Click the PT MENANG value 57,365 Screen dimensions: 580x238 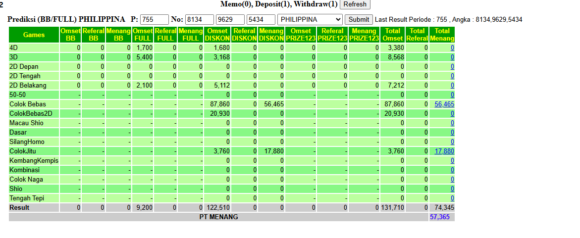(440, 217)
